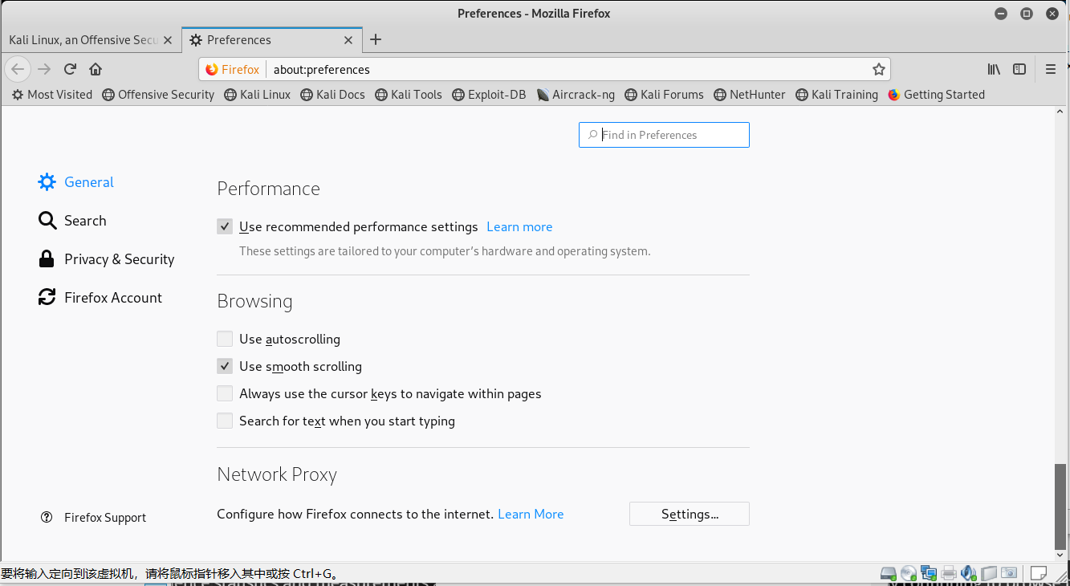Close the Preferences tab

click(x=348, y=40)
